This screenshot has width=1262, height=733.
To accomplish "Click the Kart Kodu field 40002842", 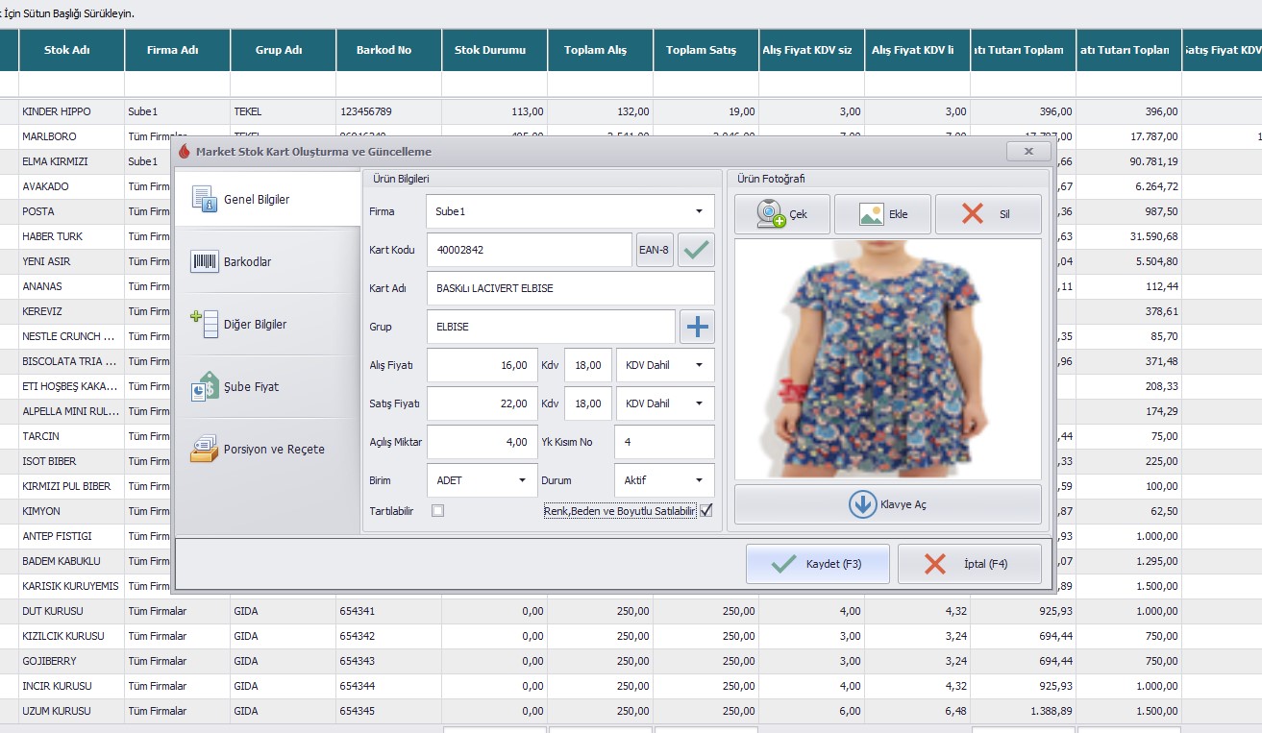I will tap(529, 250).
